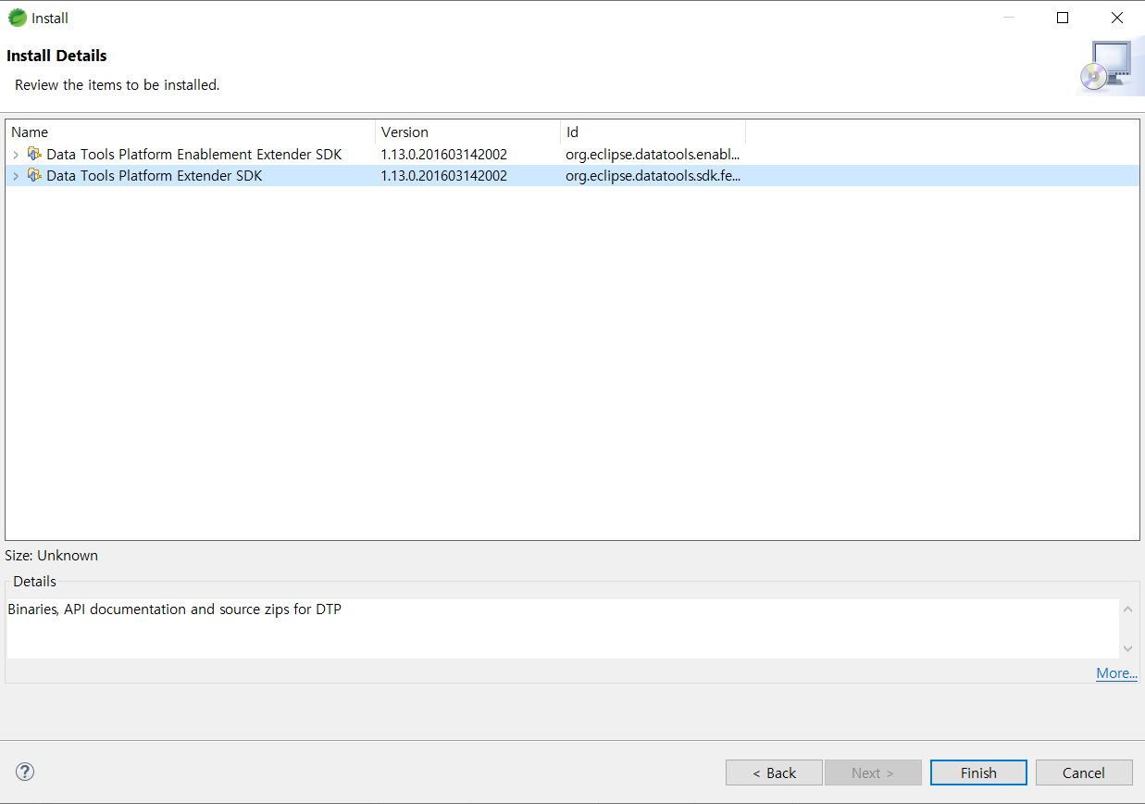
Task: Click the org.eclipse.datatools.enabl... id cell
Action: point(653,155)
